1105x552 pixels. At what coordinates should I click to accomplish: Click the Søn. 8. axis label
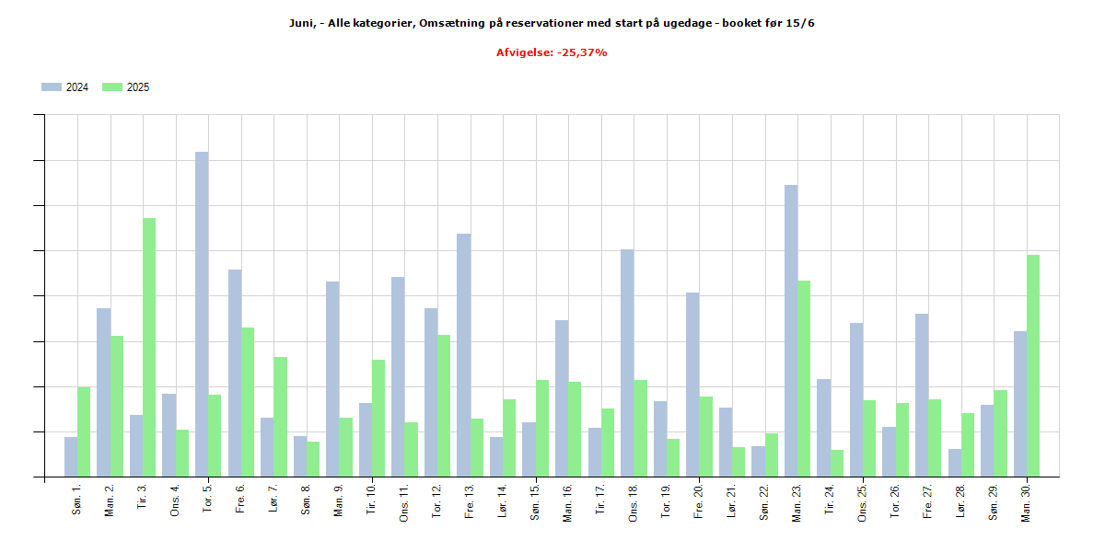(306, 498)
